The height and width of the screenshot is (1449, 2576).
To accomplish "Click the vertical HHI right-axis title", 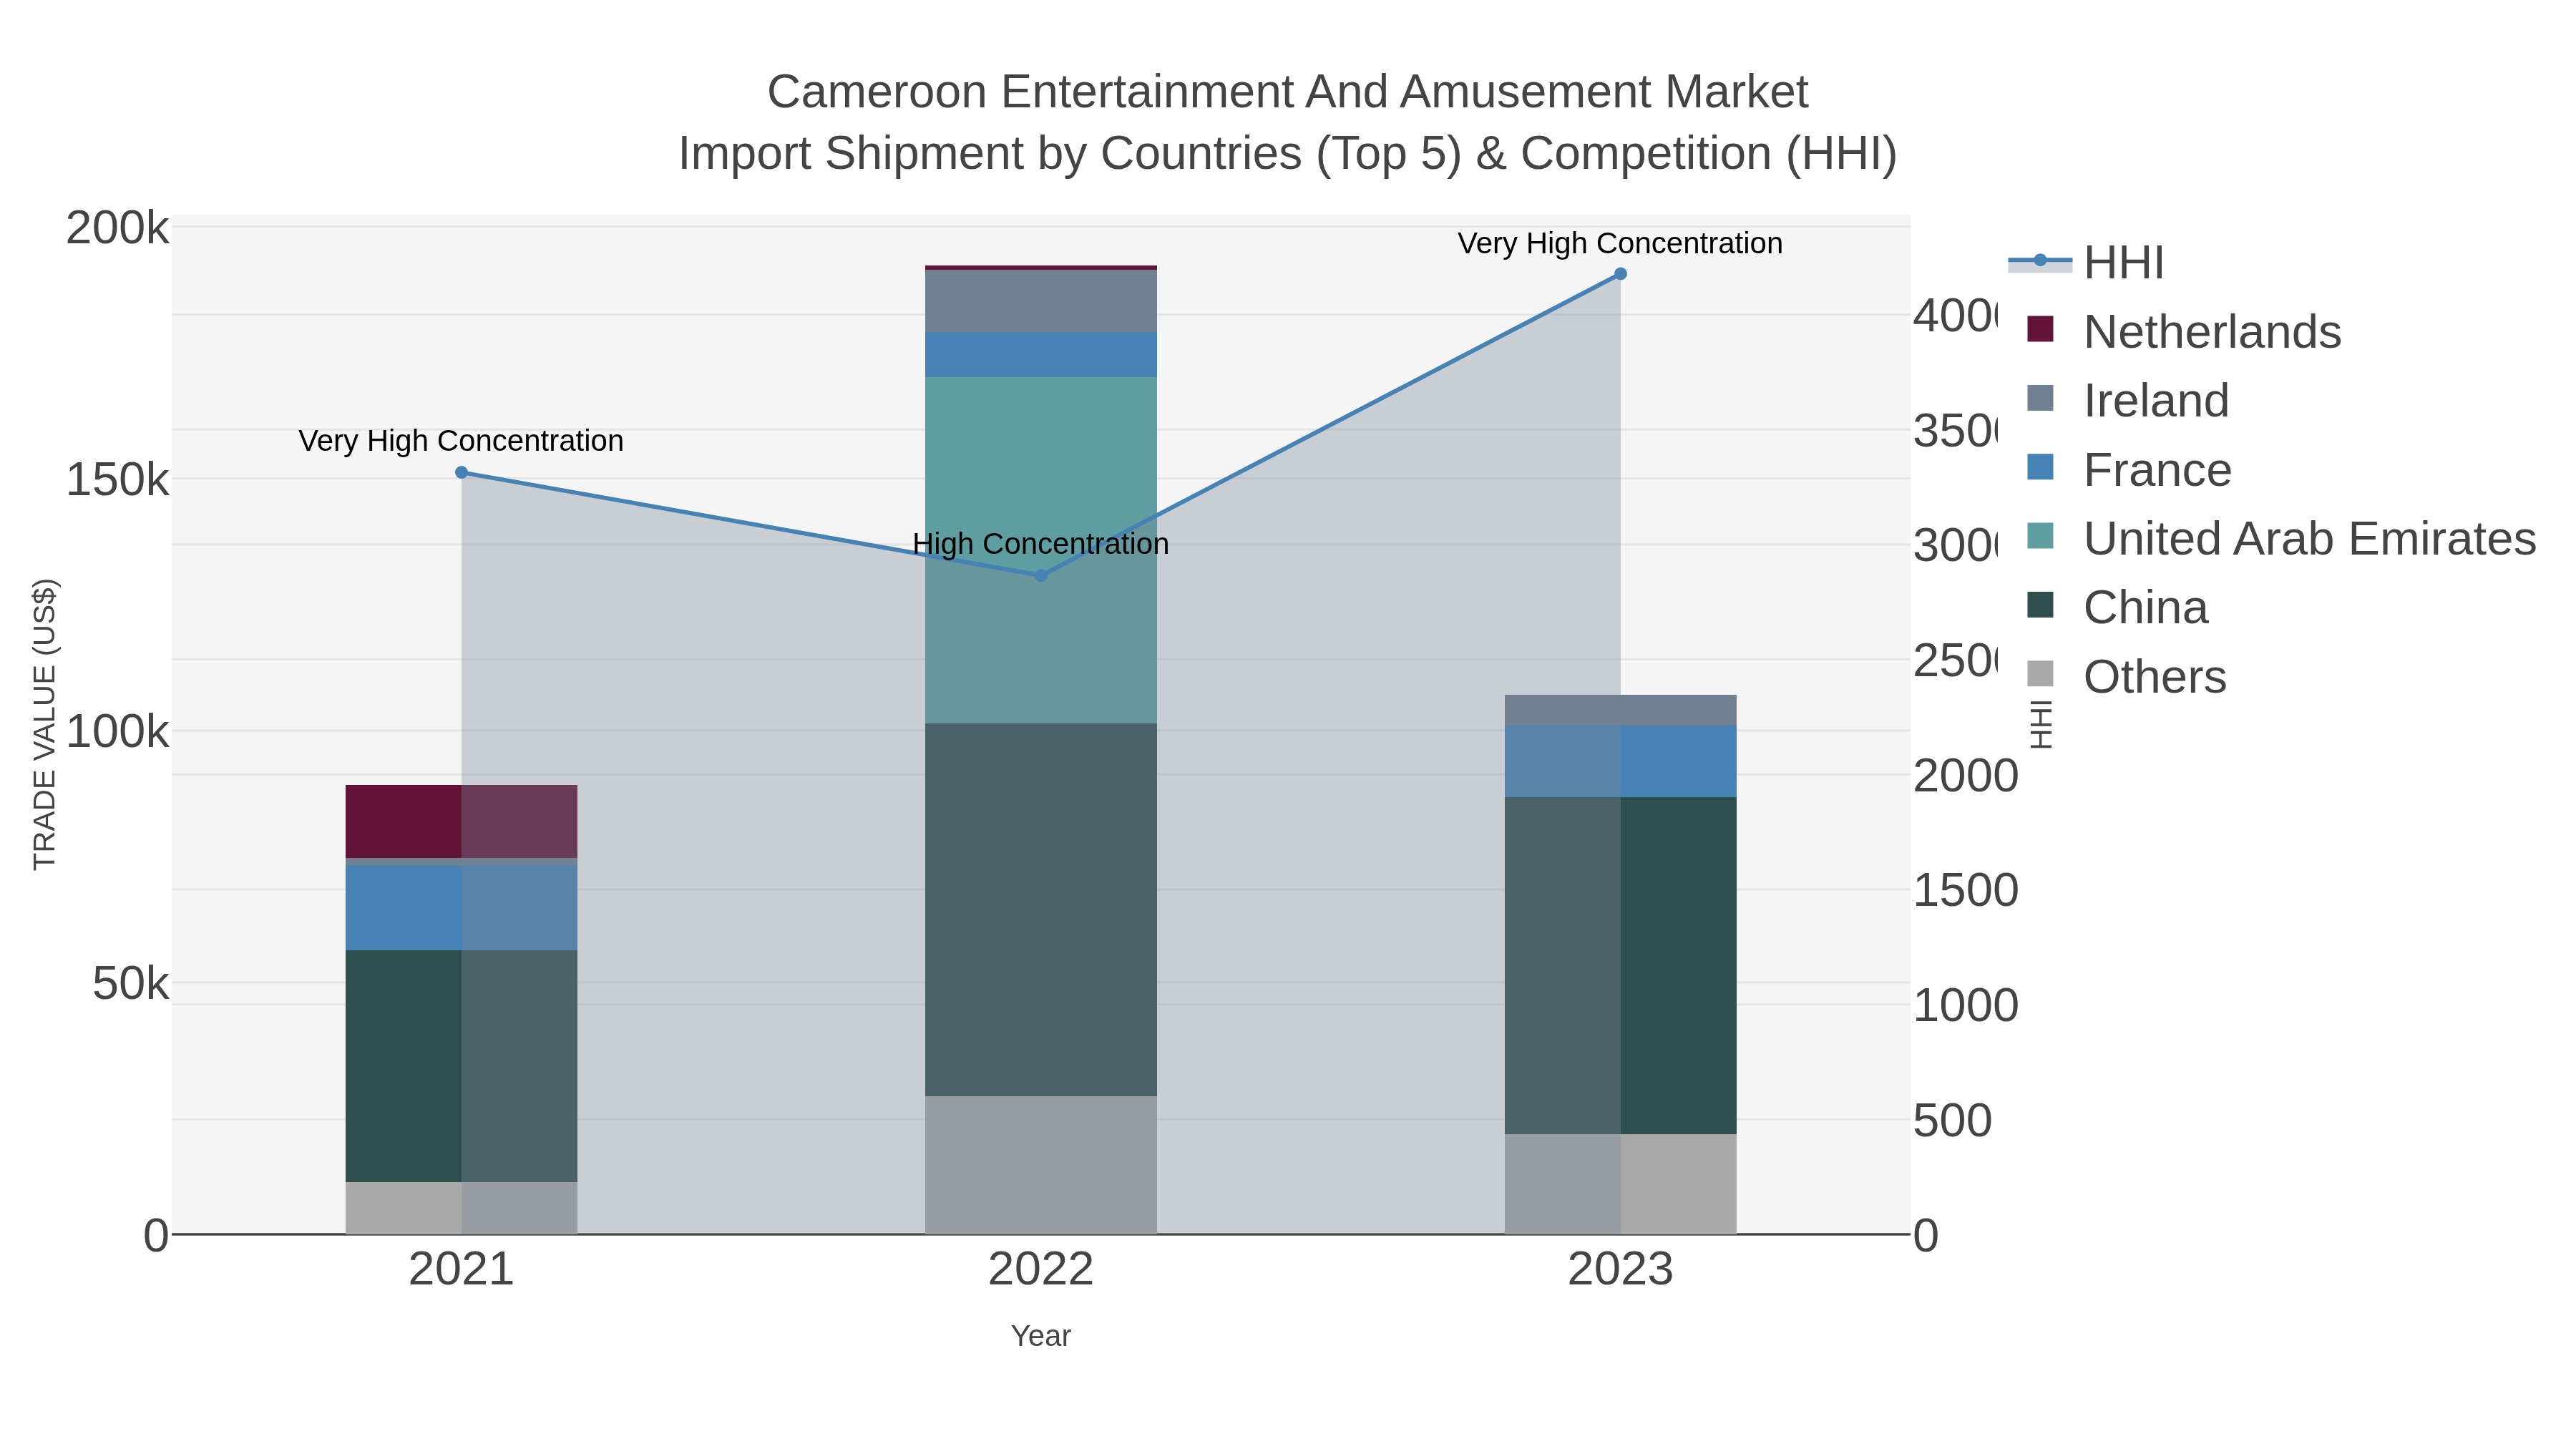I will (2040, 724).
